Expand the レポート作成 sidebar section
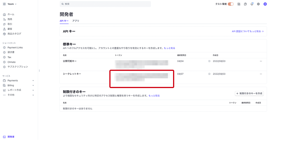 coord(33,90)
